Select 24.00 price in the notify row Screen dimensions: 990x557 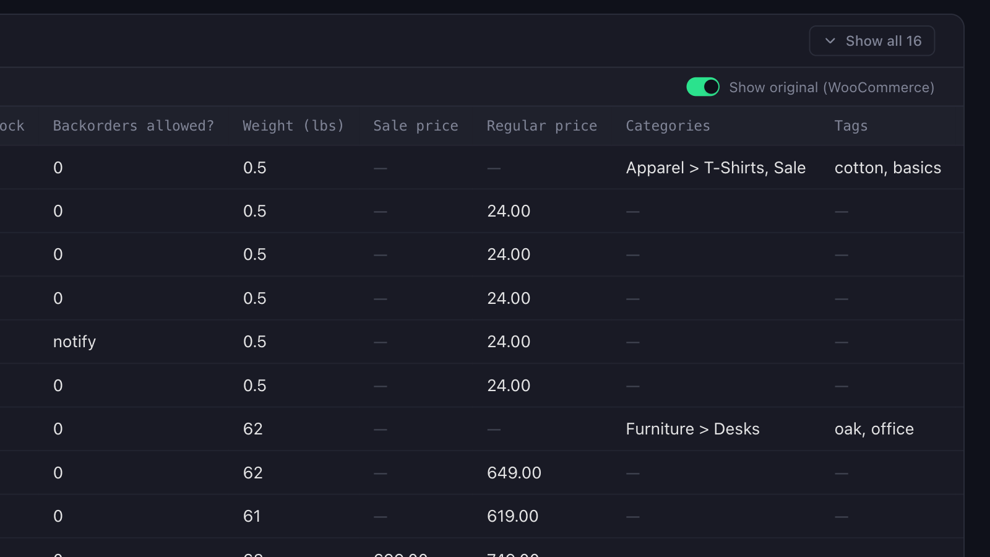[509, 342]
